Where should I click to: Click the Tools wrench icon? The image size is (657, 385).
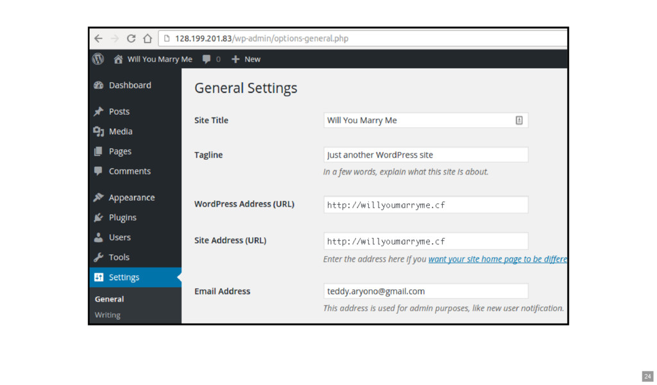click(98, 257)
